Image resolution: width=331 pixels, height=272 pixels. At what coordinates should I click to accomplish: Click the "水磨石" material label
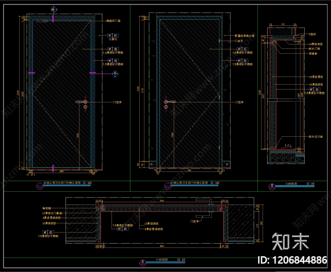(113, 39)
